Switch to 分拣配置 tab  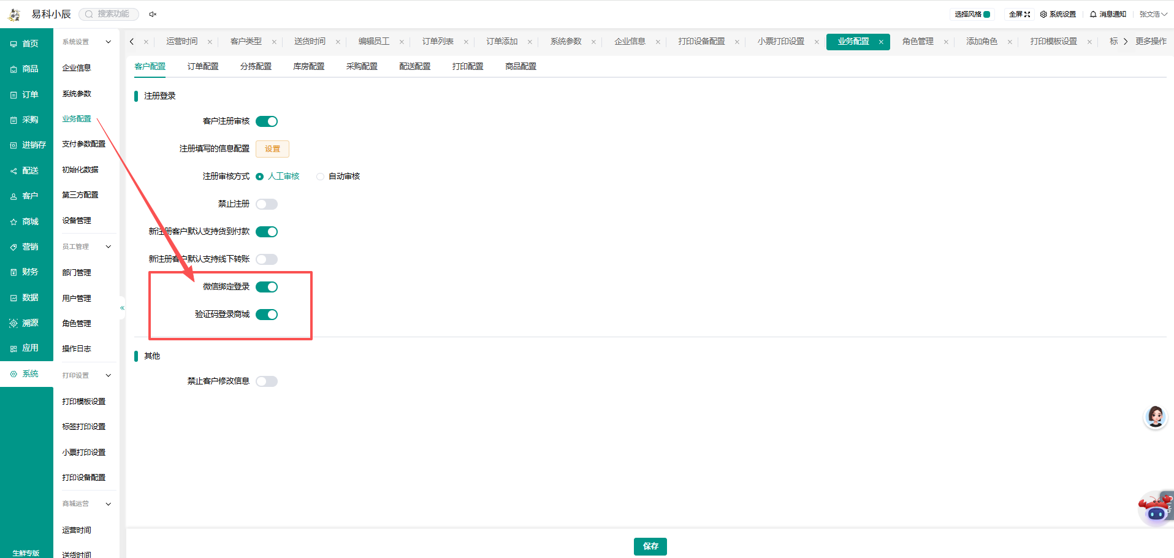(256, 66)
